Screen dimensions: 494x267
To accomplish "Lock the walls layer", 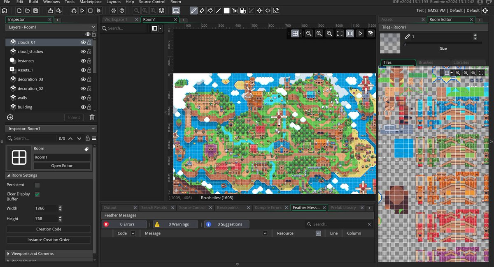I will point(89,98).
